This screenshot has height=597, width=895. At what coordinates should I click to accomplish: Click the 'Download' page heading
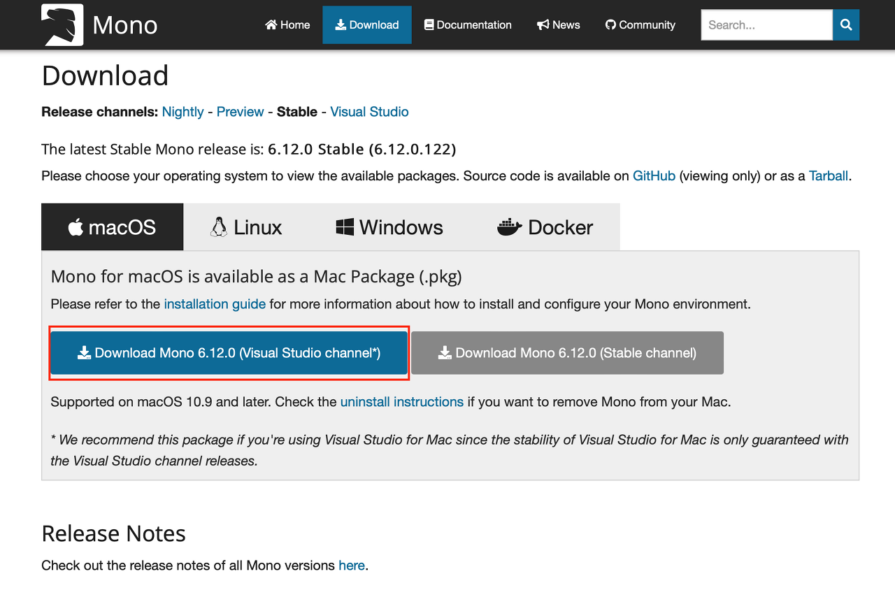pos(105,75)
